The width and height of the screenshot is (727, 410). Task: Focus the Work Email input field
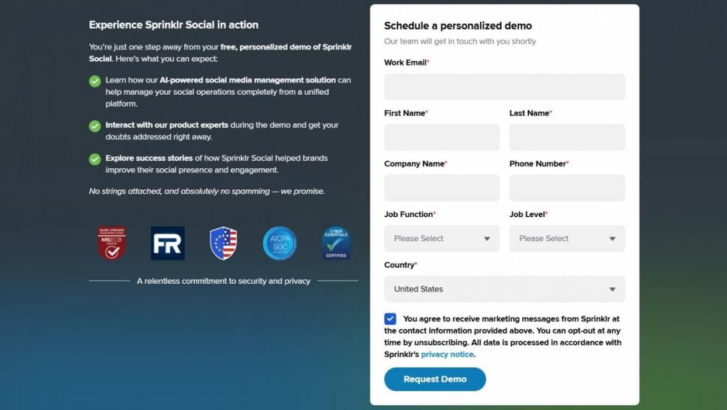504,87
